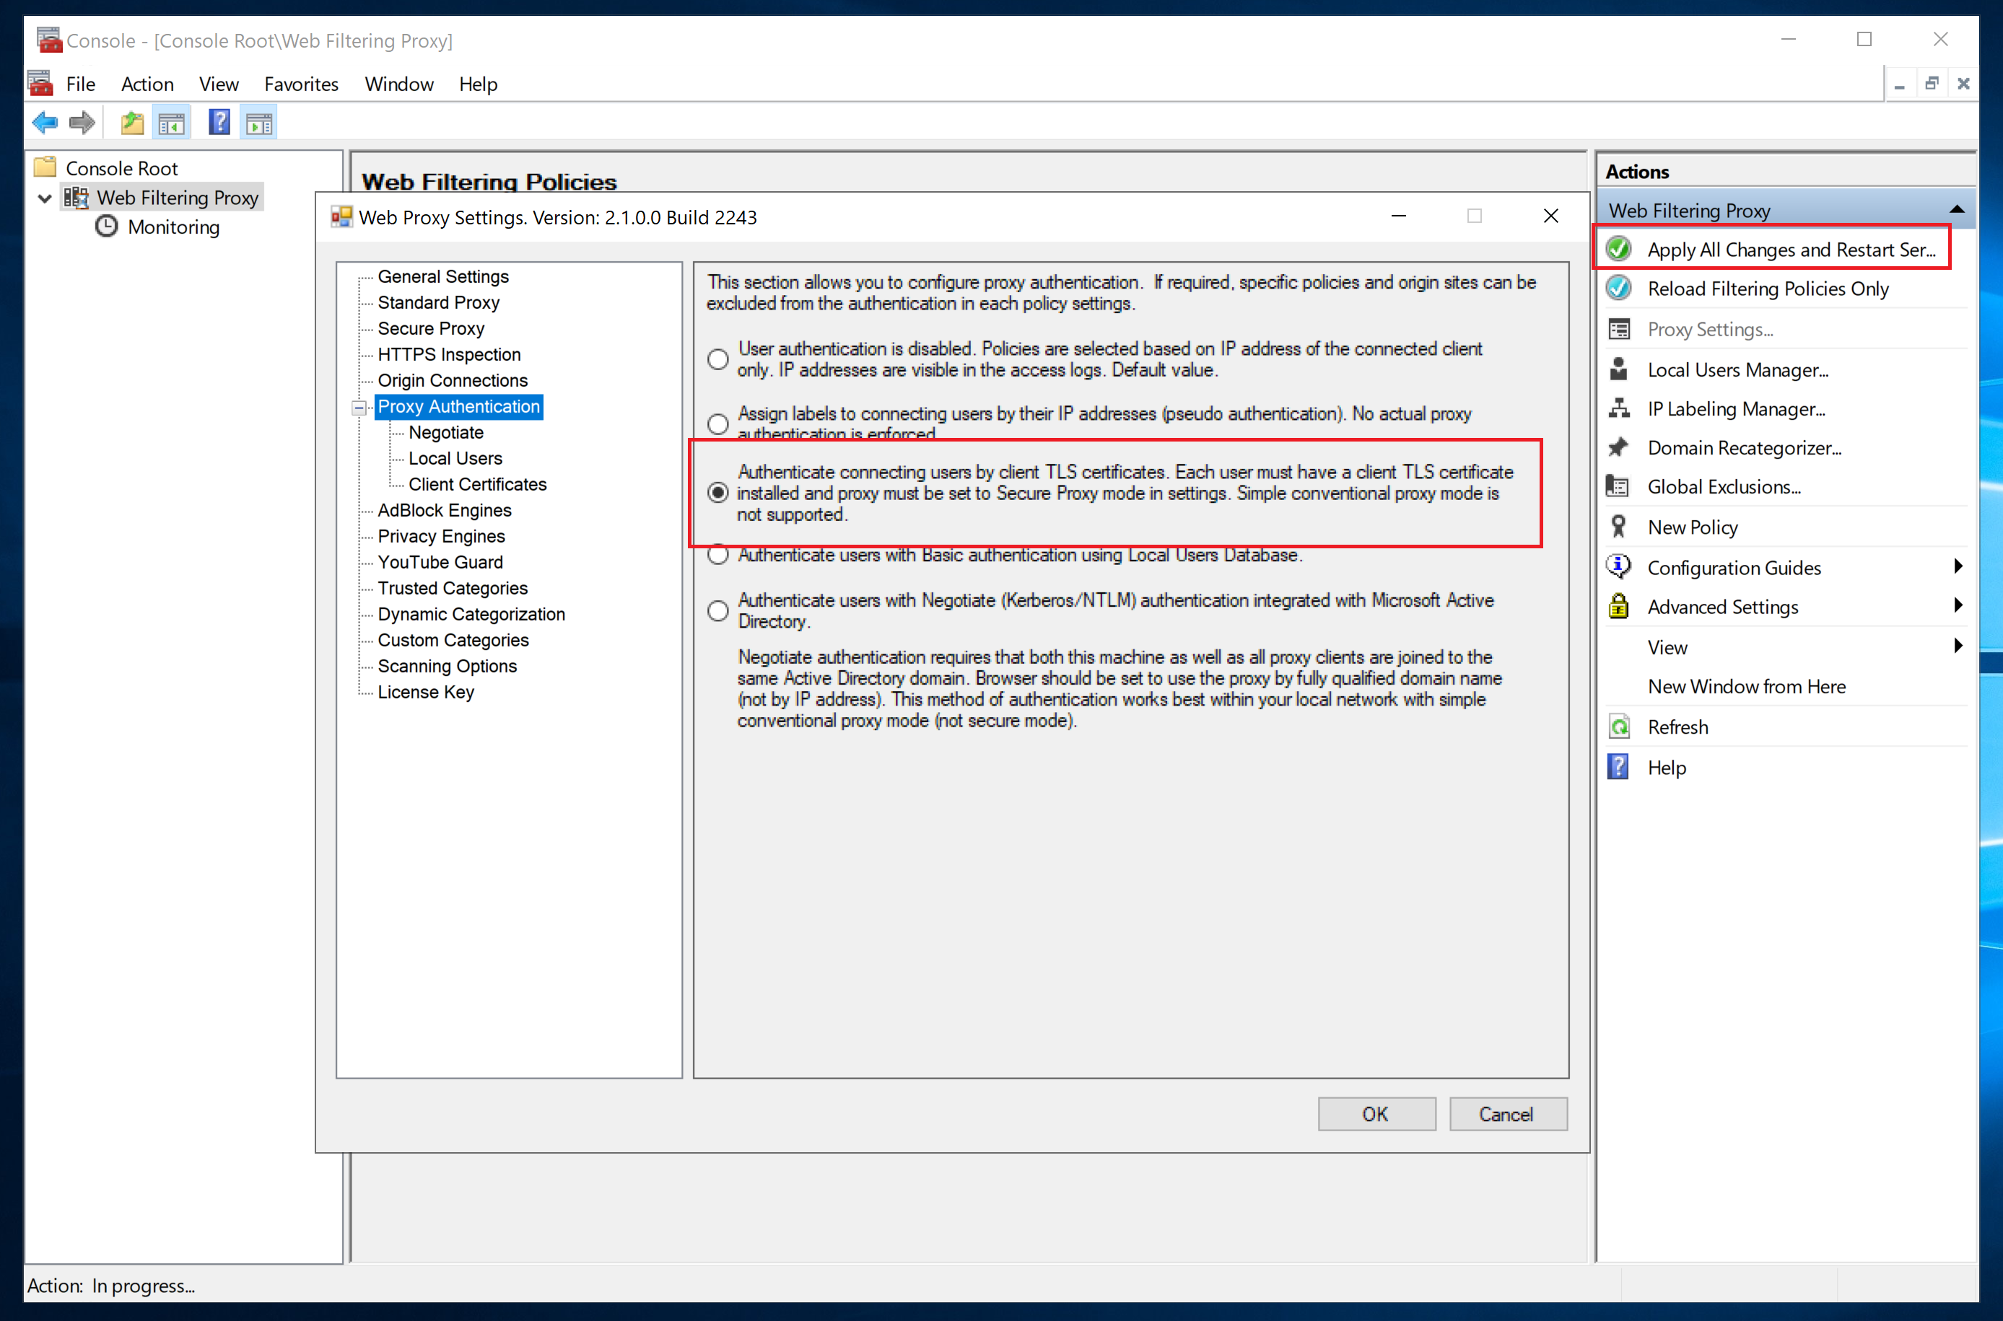
Task: Click the Cancel button to discard changes
Action: click(x=1504, y=1113)
